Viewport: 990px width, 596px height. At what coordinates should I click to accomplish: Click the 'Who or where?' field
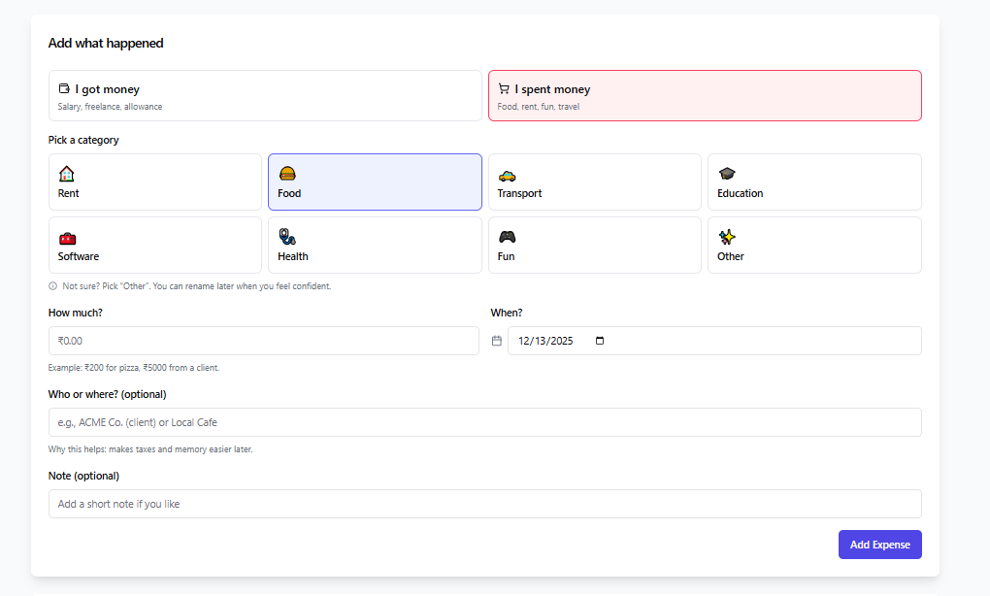coord(485,422)
